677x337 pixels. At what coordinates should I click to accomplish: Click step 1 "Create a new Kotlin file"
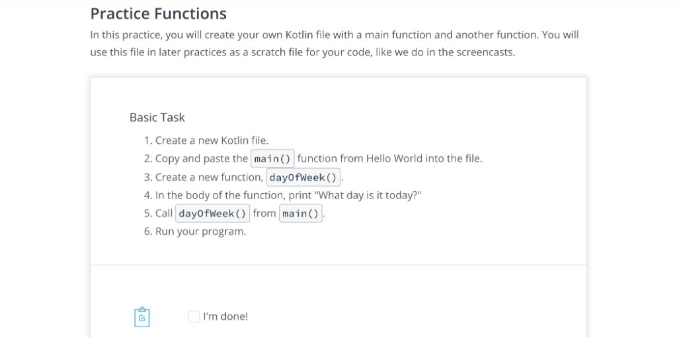pyautogui.click(x=212, y=140)
